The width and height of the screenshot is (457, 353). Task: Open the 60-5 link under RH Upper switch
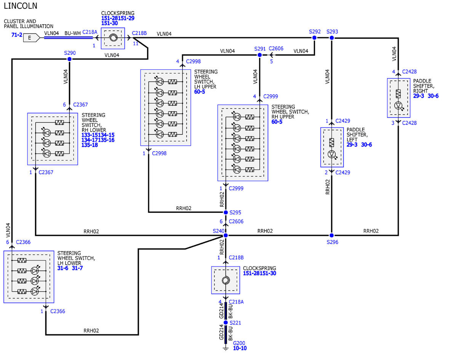277,122
